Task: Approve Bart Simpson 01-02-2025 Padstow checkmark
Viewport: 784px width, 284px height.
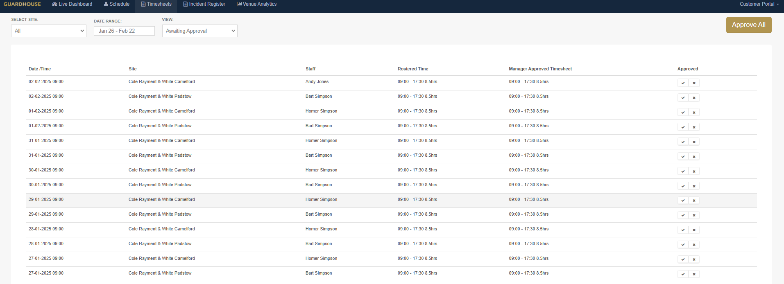Action: click(x=683, y=127)
